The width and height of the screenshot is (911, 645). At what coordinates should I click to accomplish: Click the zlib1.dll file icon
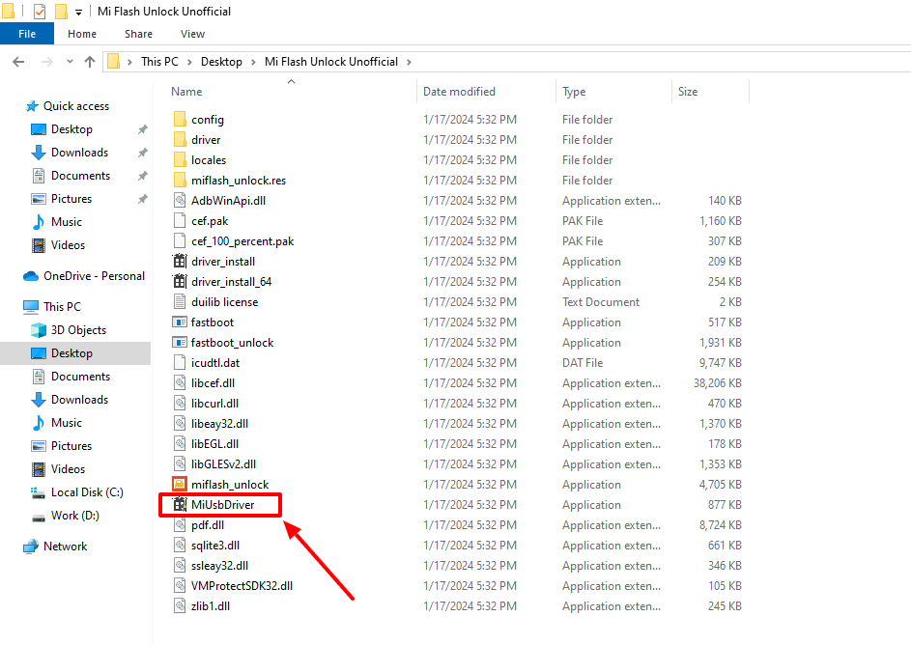point(180,606)
